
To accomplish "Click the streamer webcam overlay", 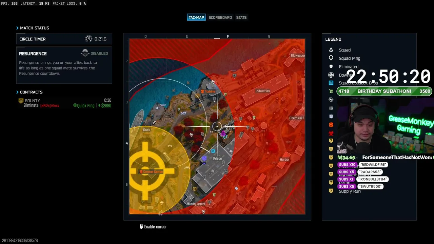I will 386,125.
